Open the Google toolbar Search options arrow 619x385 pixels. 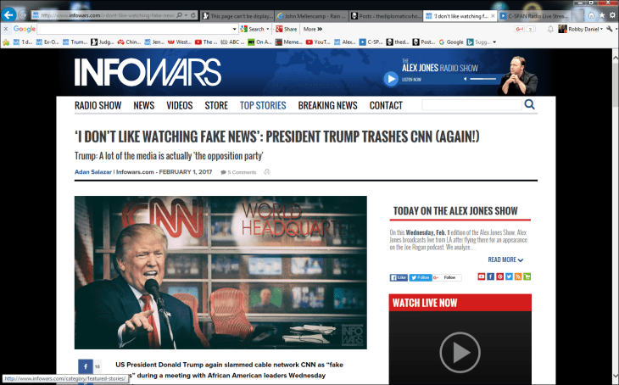pos(268,29)
